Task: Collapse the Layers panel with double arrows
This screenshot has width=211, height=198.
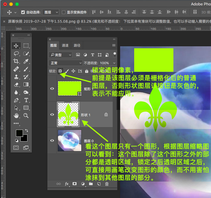Action: [x=114, y=39]
